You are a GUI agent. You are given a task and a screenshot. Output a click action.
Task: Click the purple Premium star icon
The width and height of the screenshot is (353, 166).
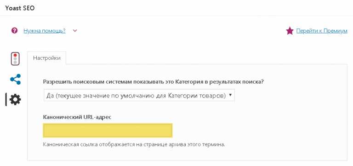[x=290, y=31]
